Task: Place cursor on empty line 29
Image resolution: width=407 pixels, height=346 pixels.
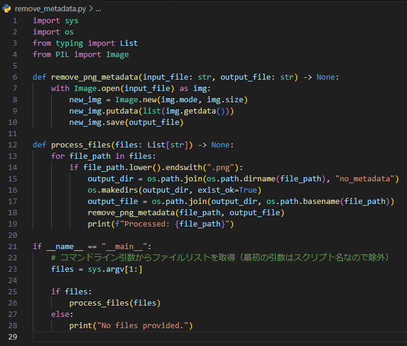Action: 220,336
